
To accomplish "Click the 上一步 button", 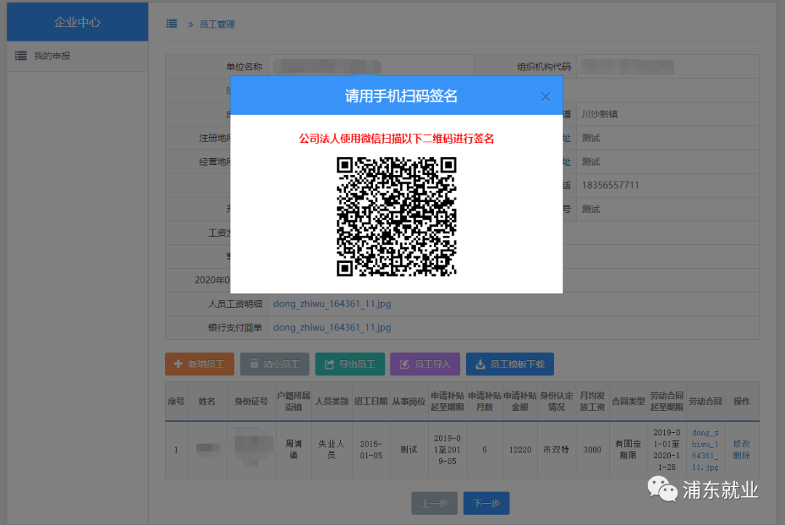I will [x=434, y=503].
